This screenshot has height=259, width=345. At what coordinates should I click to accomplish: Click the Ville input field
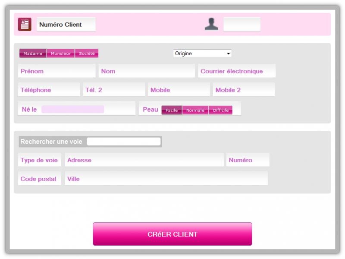click(x=167, y=178)
